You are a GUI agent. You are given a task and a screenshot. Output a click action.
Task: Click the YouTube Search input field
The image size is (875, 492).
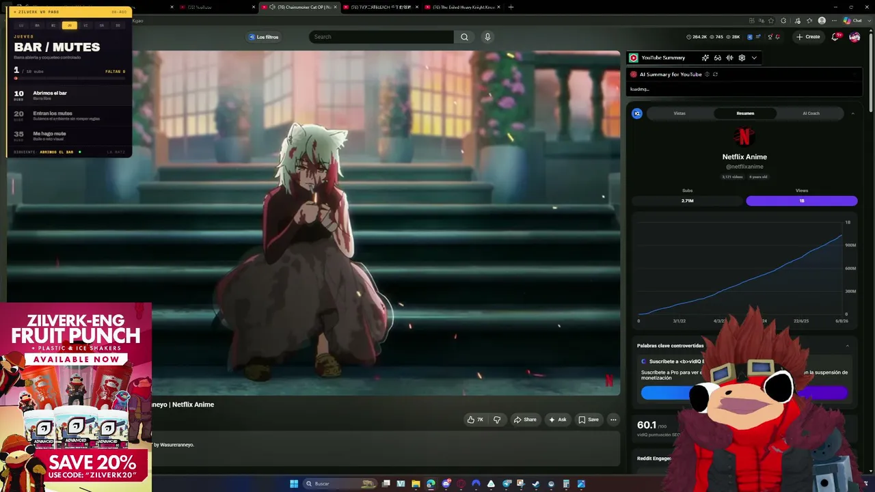point(381,37)
